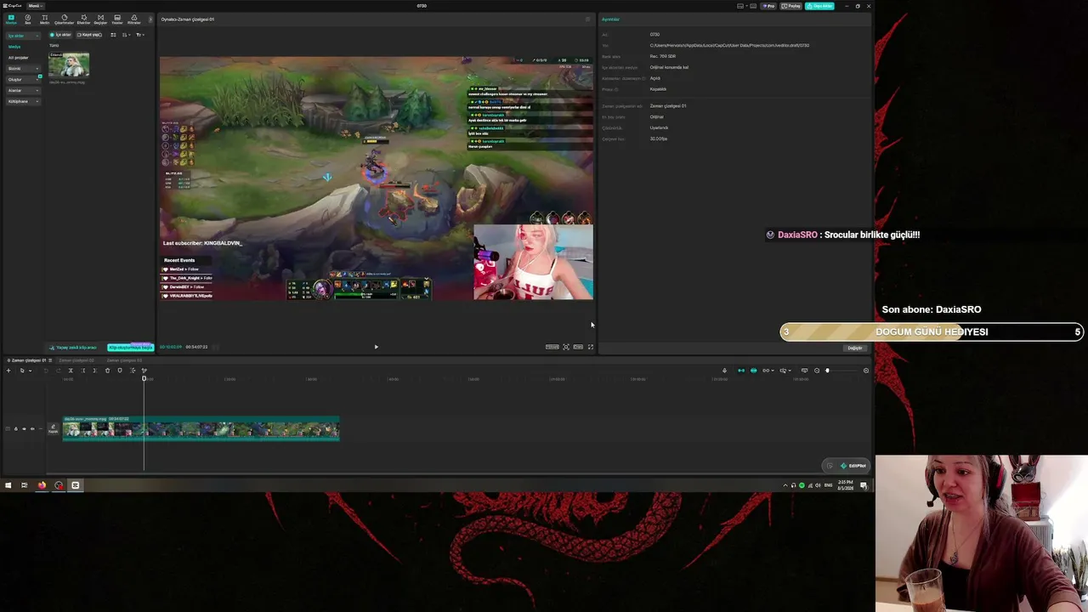Viewport: 1088px width, 612px height.
Task: Open the Yazılar captions tab
Action: pos(117,20)
